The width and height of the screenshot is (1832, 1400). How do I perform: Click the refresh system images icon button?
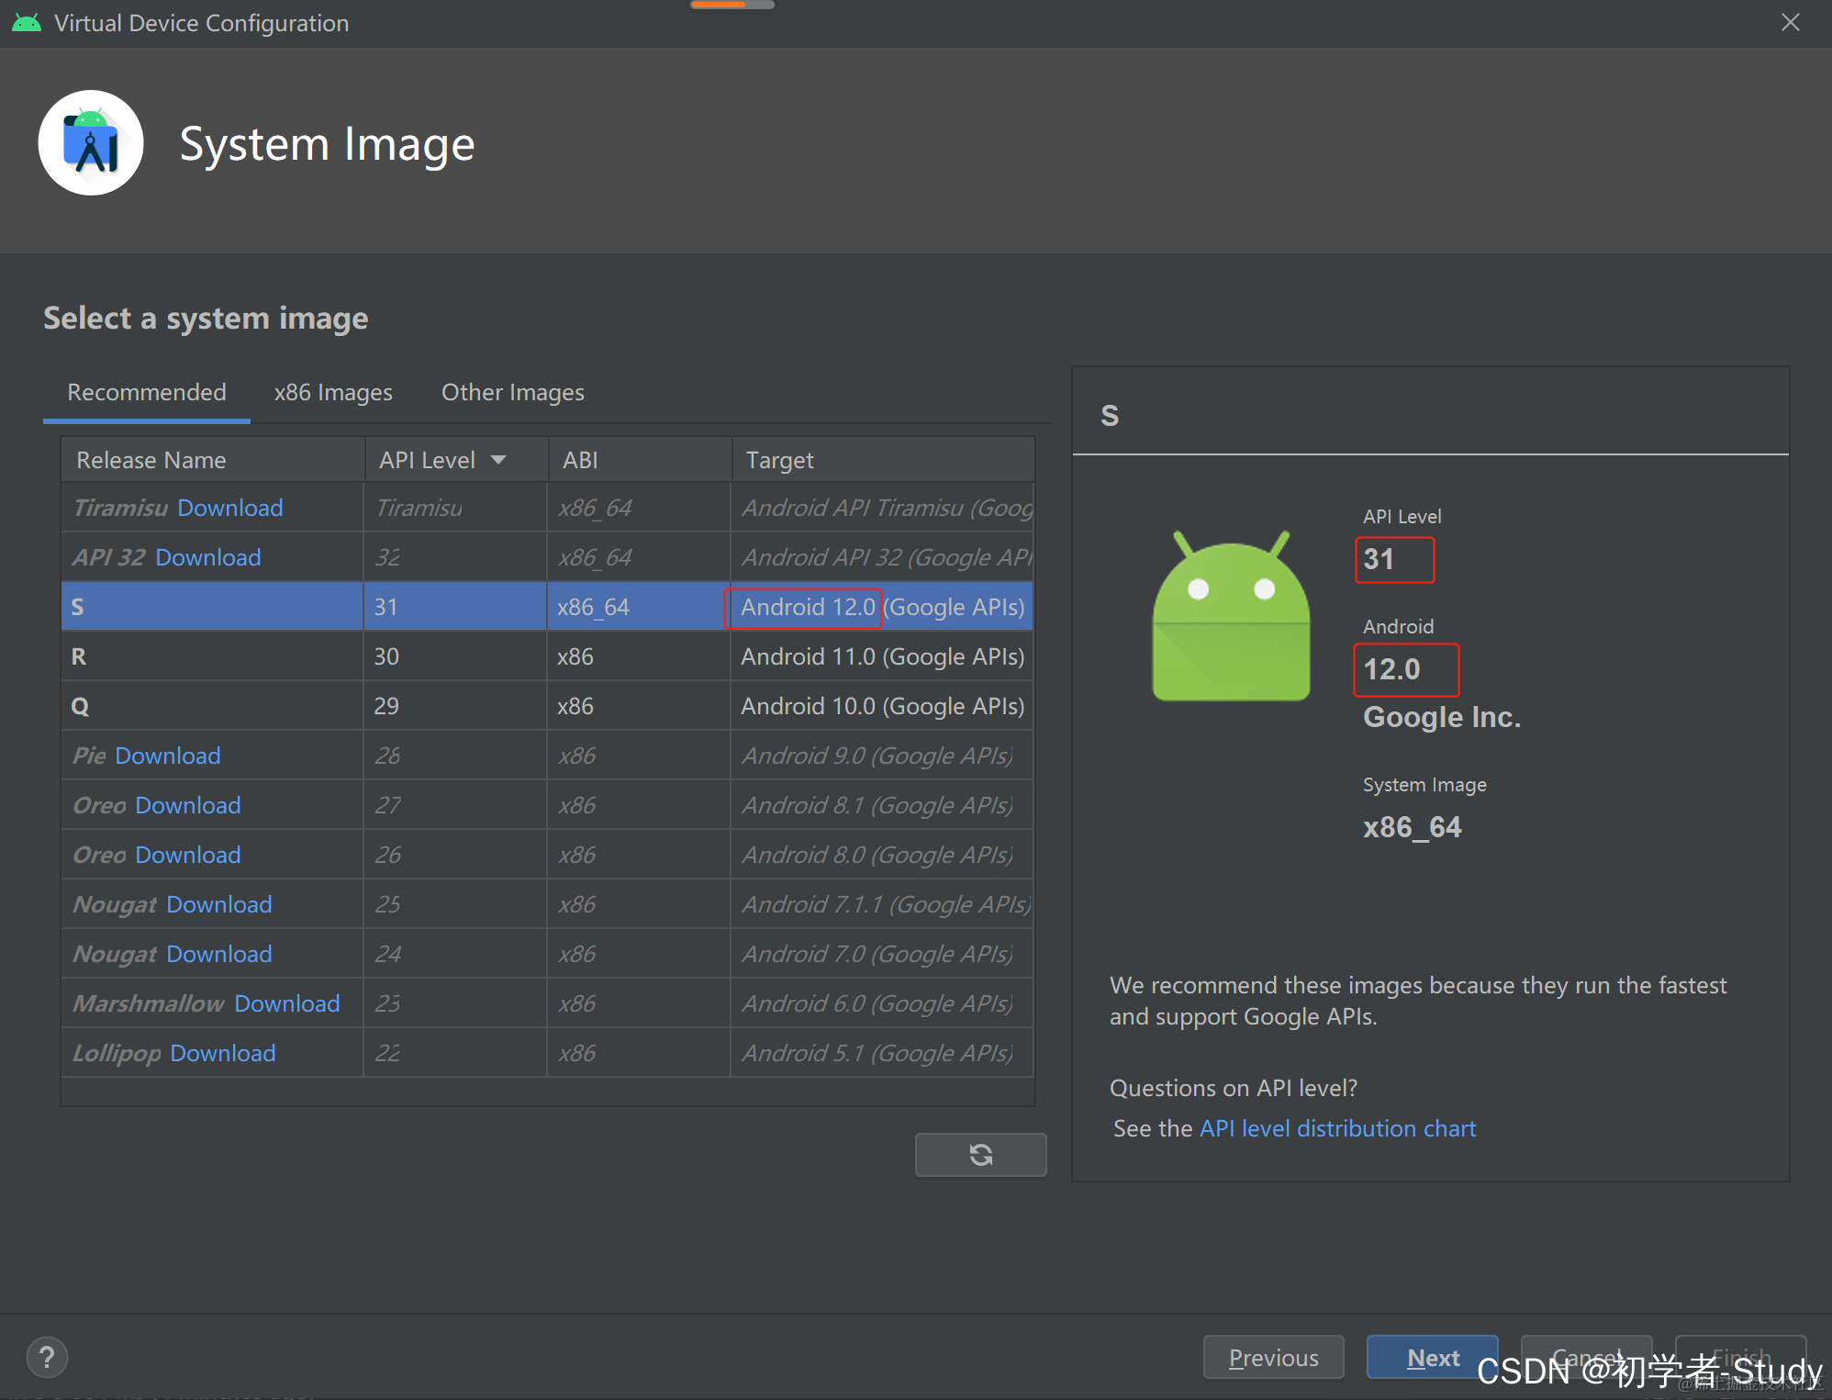pyautogui.click(x=980, y=1154)
